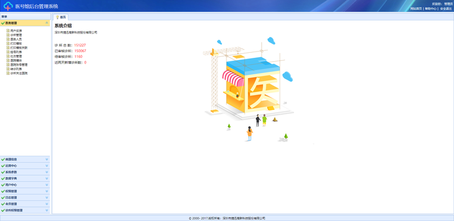
Task: Expand the 会员管理 panel chevron
Action: click(47, 204)
